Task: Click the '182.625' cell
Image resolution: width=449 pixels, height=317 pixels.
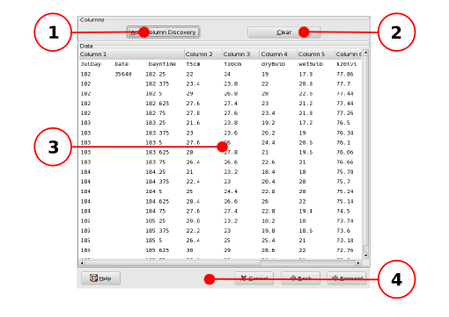Action: tap(158, 104)
